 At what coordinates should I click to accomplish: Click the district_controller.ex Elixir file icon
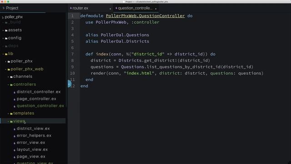(x=15, y=92)
